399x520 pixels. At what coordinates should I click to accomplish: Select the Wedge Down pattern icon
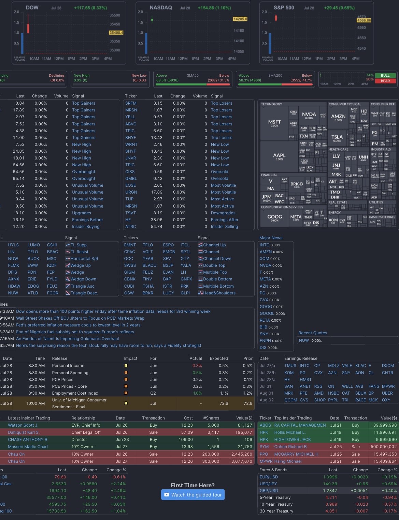(x=68, y=279)
